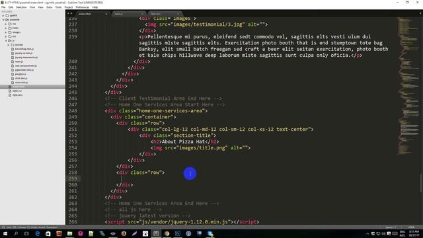Open Windows Store from taskbar

point(48,233)
